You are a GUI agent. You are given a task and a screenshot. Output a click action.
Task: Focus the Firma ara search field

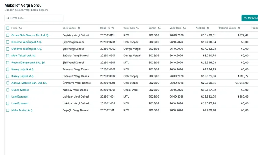tap(34, 18)
